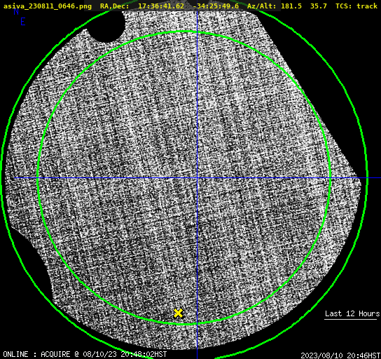The height and width of the screenshot is (359, 381).
Task: Click the altitude value 35.7
Action: click(318, 6)
